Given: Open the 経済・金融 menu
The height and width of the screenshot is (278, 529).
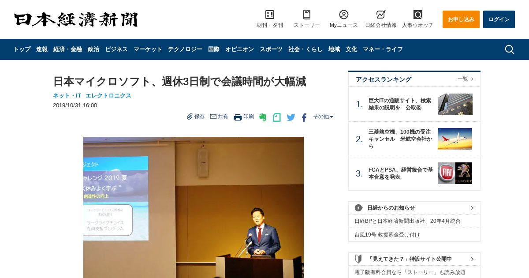Looking at the screenshot, I should [67, 49].
